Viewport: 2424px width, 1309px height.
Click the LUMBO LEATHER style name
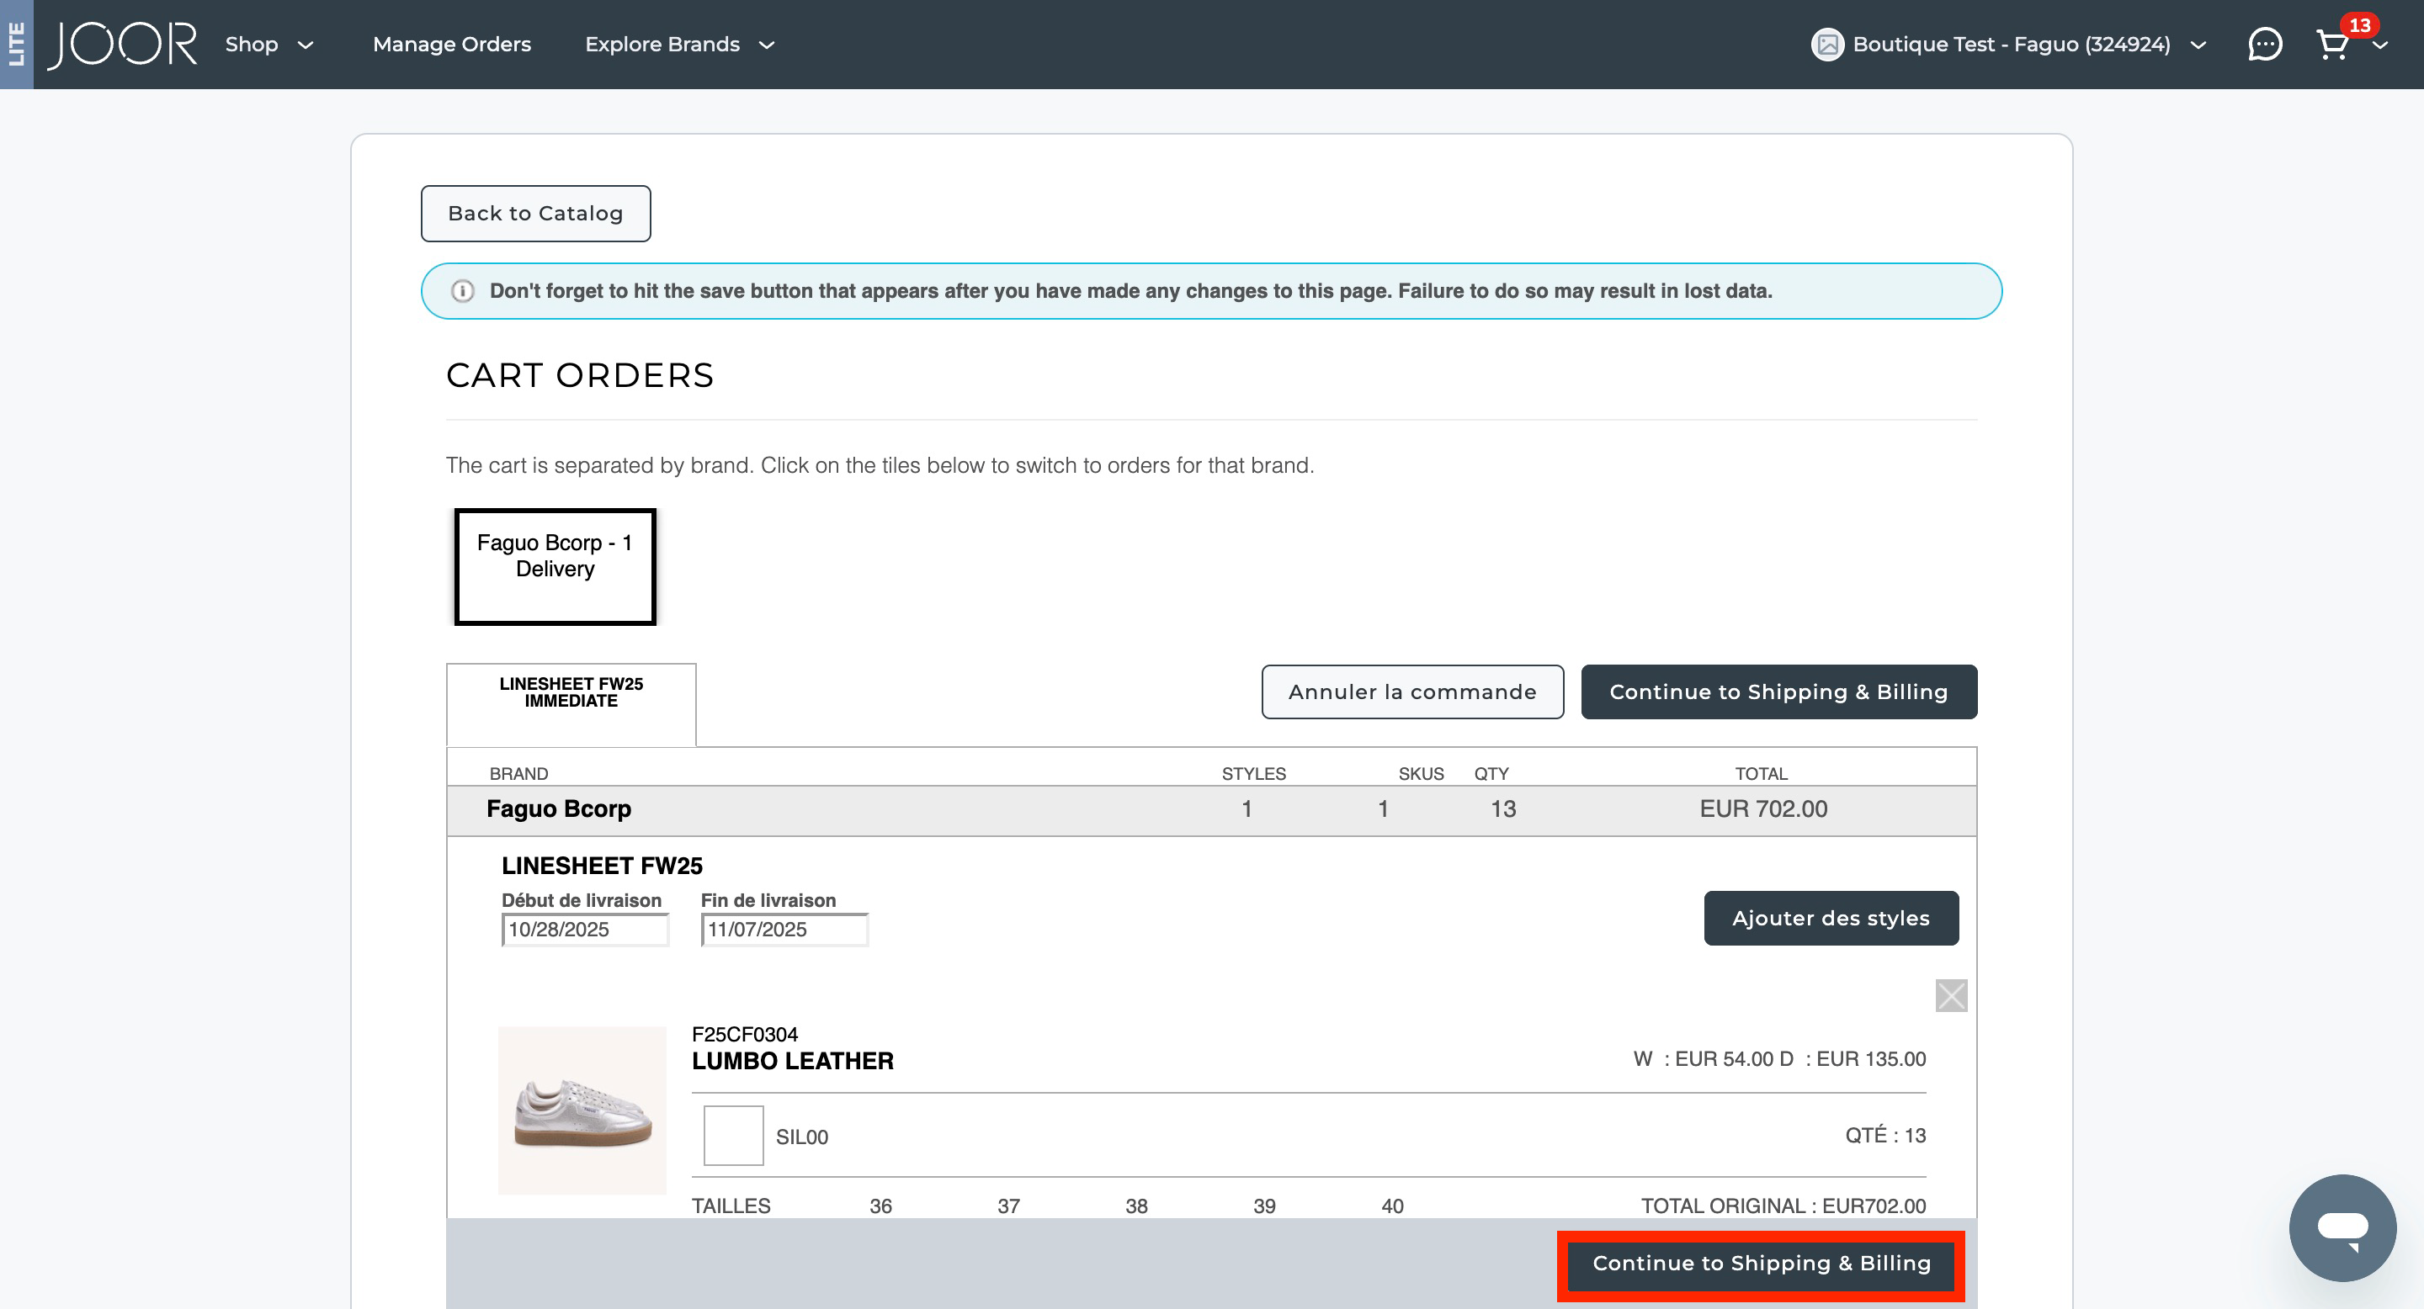pyautogui.click(x=793, y=1062)
